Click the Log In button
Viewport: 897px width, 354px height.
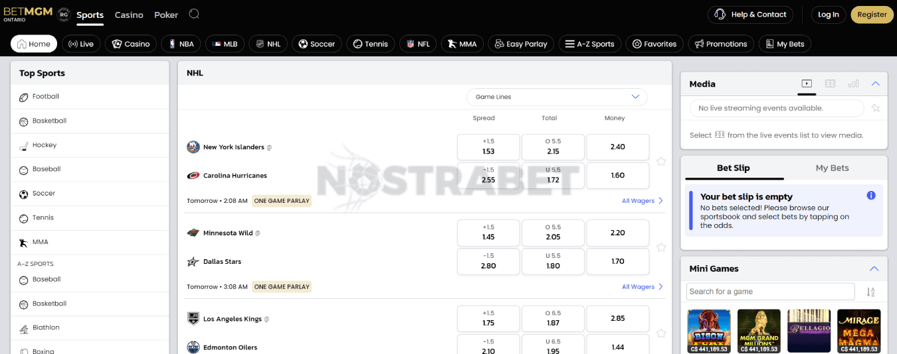coord(828,15)
